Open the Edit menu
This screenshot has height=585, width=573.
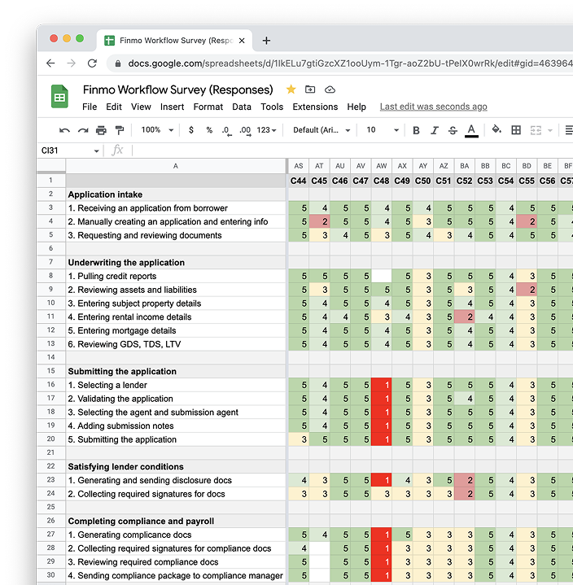pos(114,107)
